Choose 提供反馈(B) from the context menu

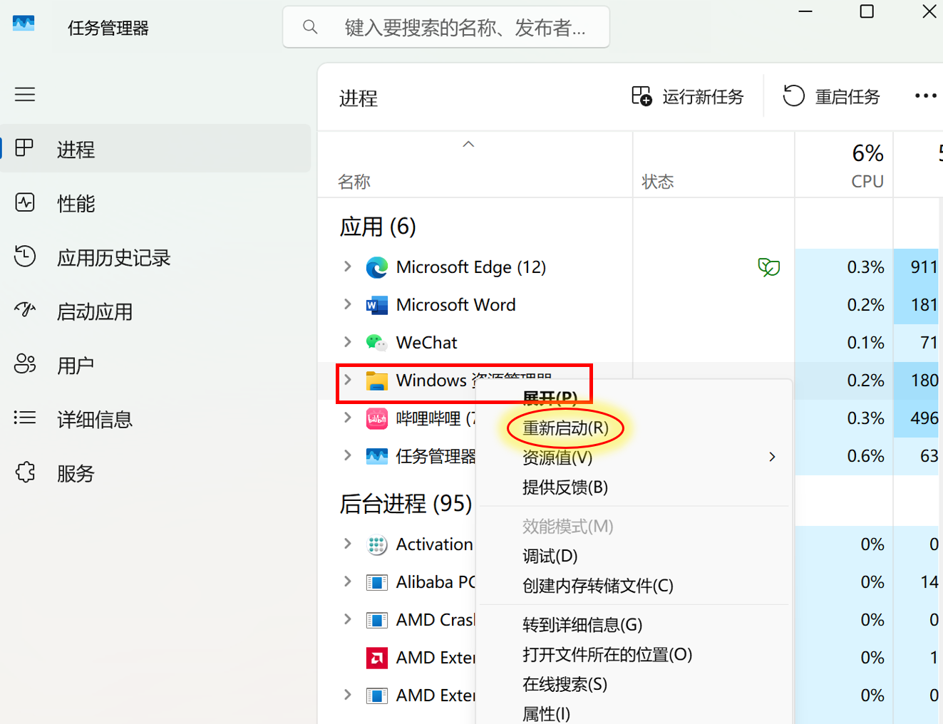pos(565,487)
